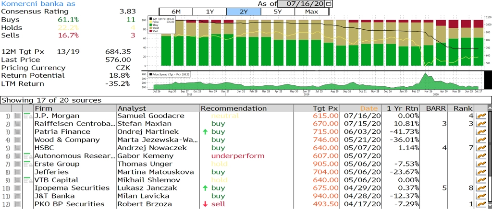Sort the table by the Rank column header

click(461, 108)
